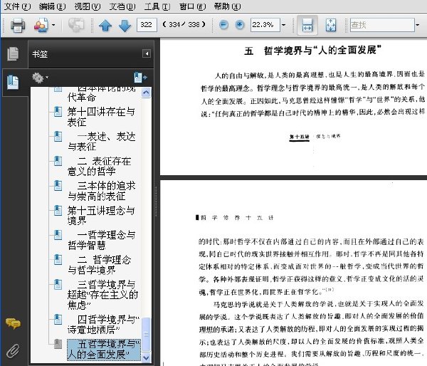
Task: Open the find box dropdown arrow
Action: pyautogui.click(x=418, y=25)
